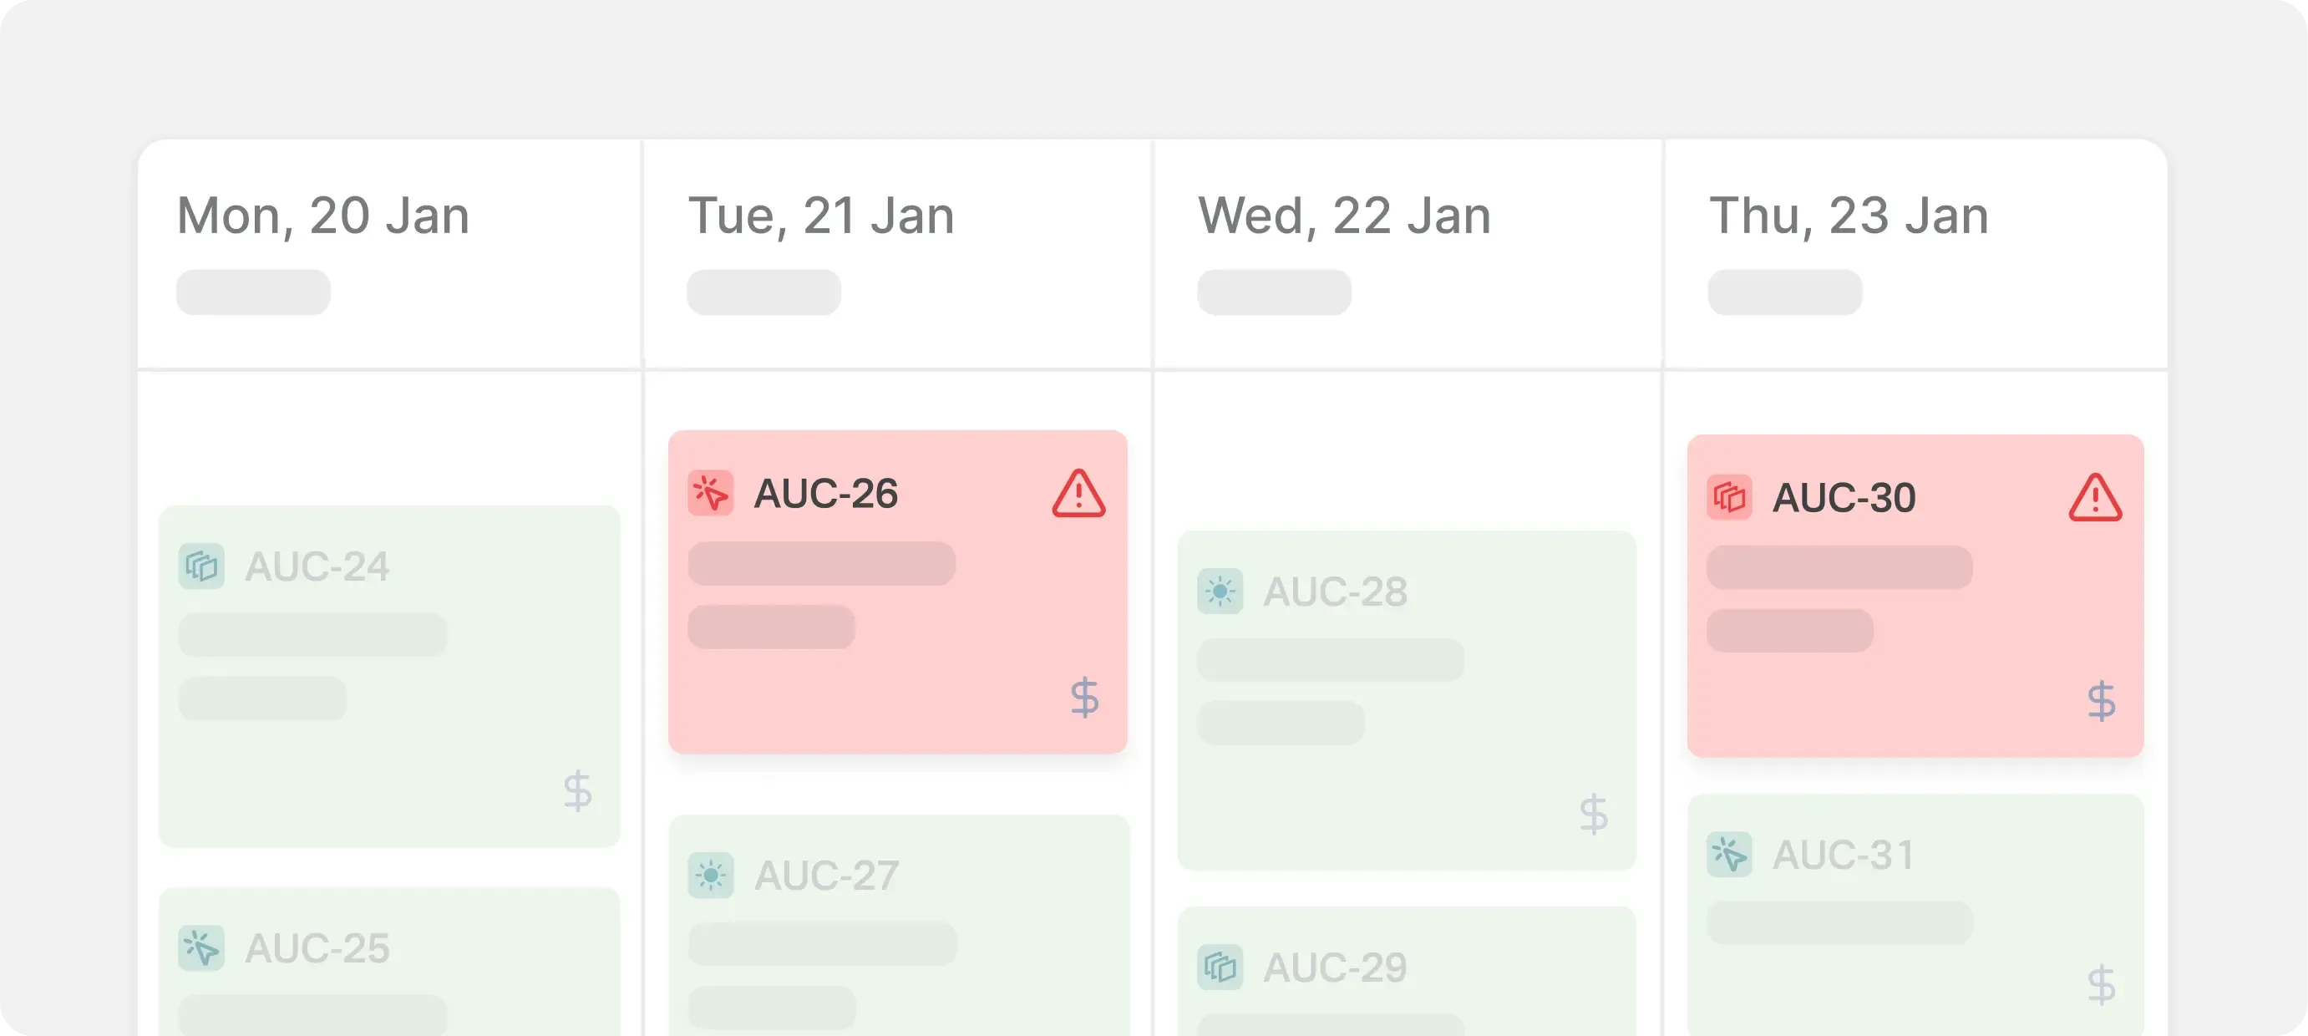This screenshot has height=1036, width=2308.
Task: Click the warning triangle on AUC-30
Action: [2095, 498]
